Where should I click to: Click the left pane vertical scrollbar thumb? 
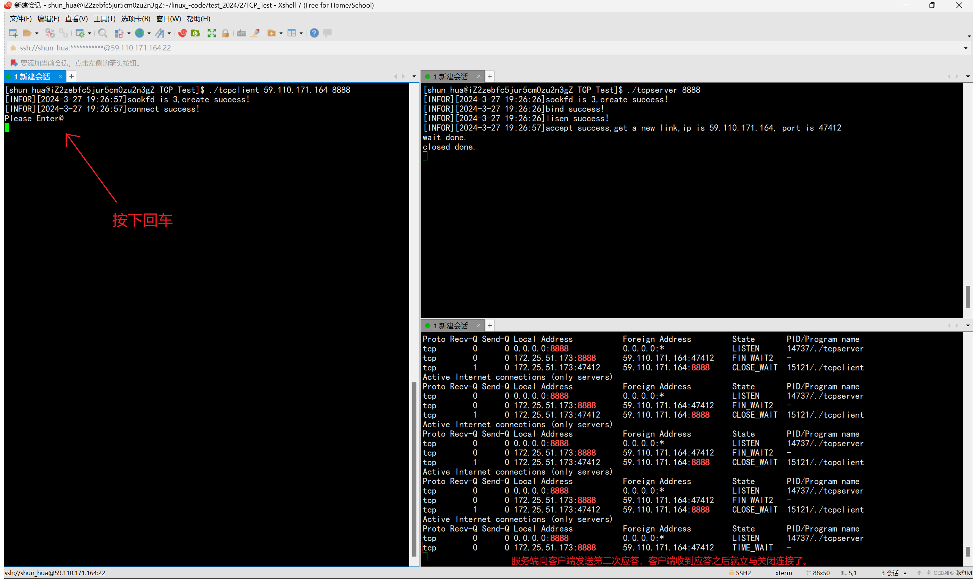(x=414, y=469)
